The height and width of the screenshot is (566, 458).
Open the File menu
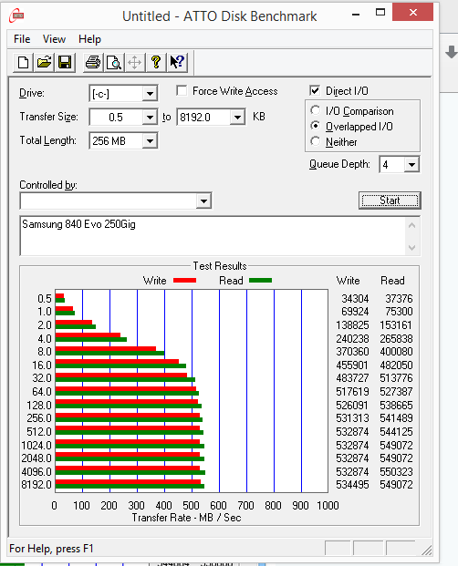(x=22, y=39)
